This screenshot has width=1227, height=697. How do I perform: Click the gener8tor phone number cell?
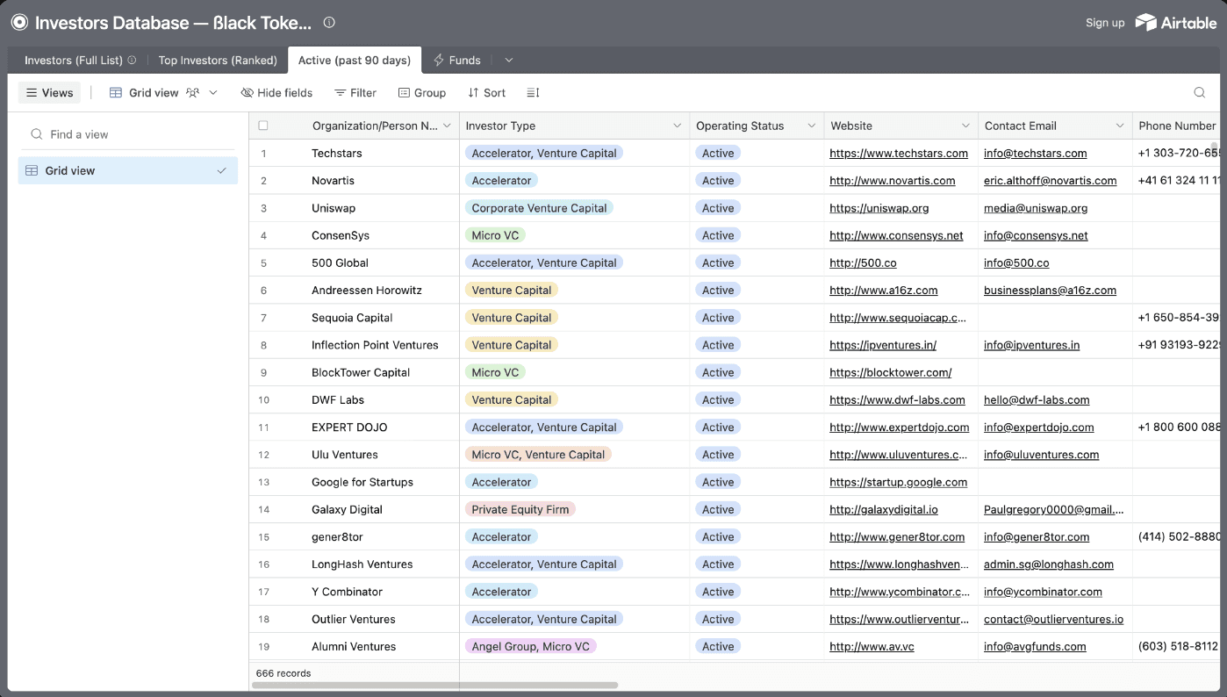point(1177,536)
